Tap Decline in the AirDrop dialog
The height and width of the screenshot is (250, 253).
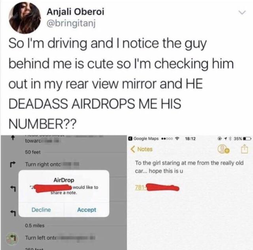(x=41, y=210)
